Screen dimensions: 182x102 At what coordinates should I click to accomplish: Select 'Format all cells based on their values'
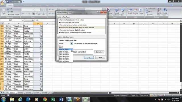82,20
